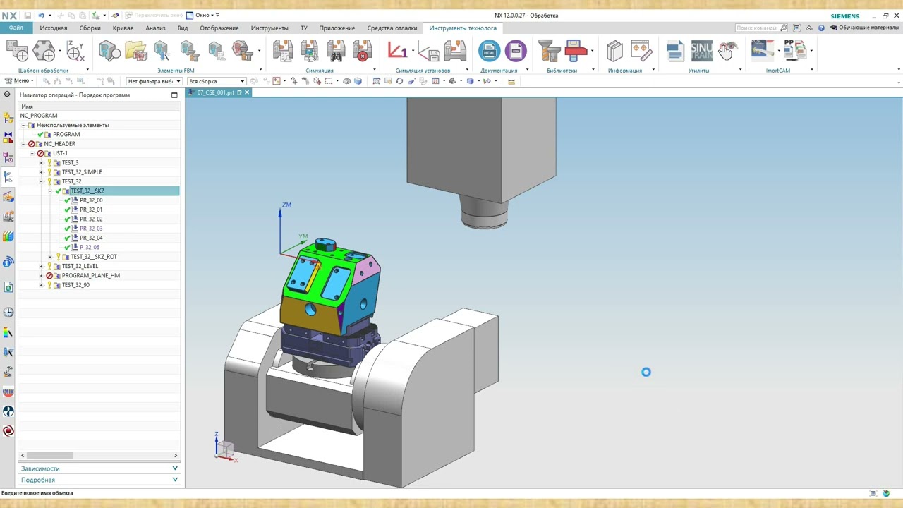Switch to the Средства отладки ribbon tab
The height and width of the screenshot is (508, 903).
pos(392,28)
